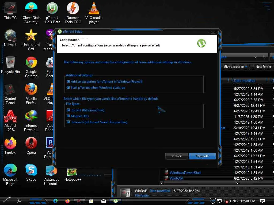Launch Skype desktop icon
The image size is (274, 205).
coord(31,173)
